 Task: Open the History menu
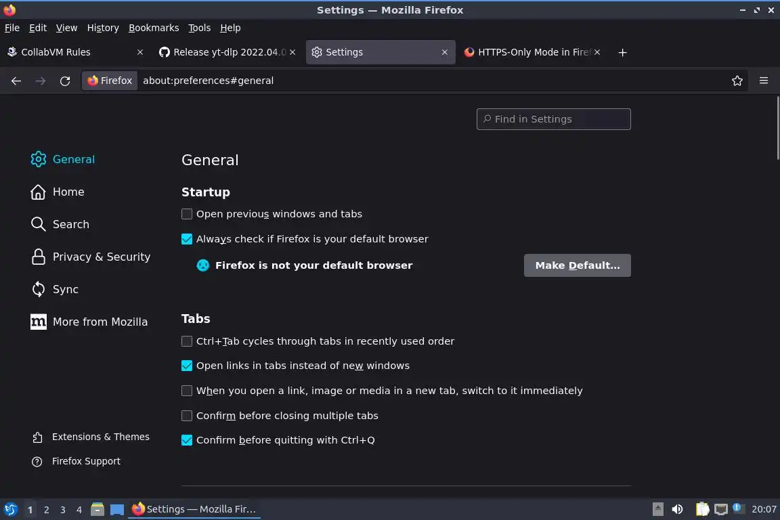pos(103,28)
